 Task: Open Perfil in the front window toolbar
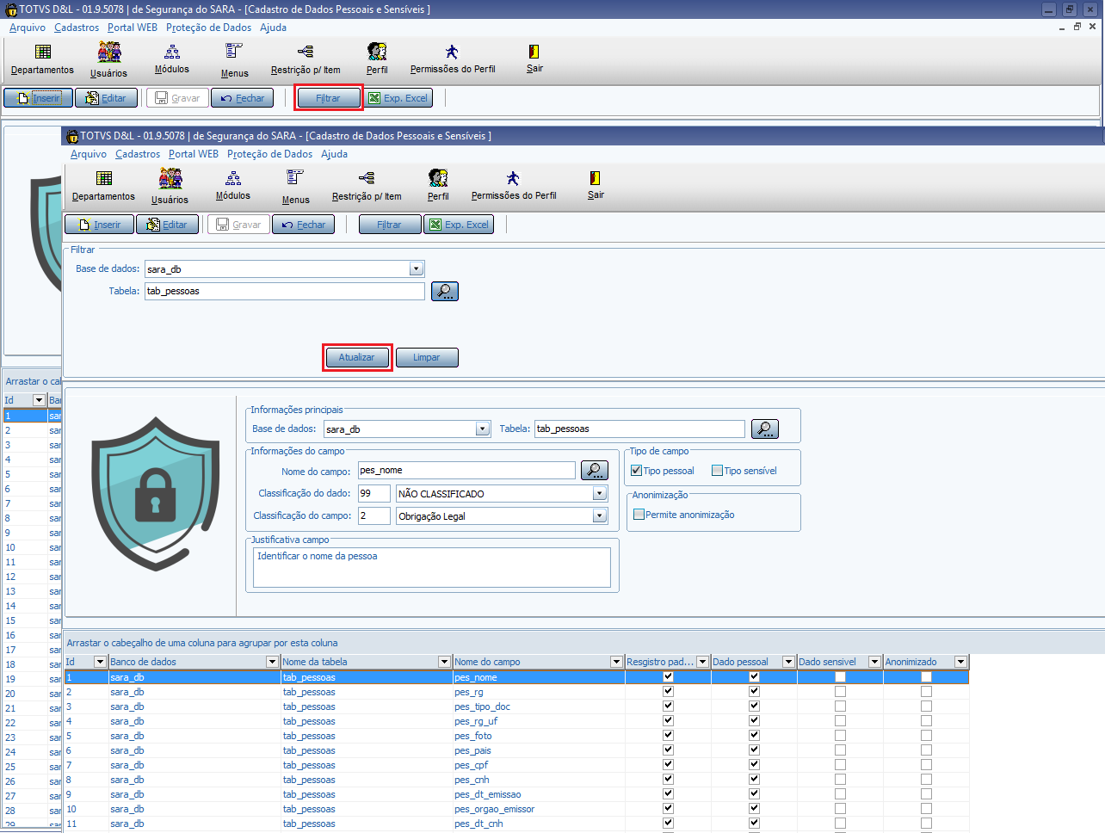tap(438, 186)
